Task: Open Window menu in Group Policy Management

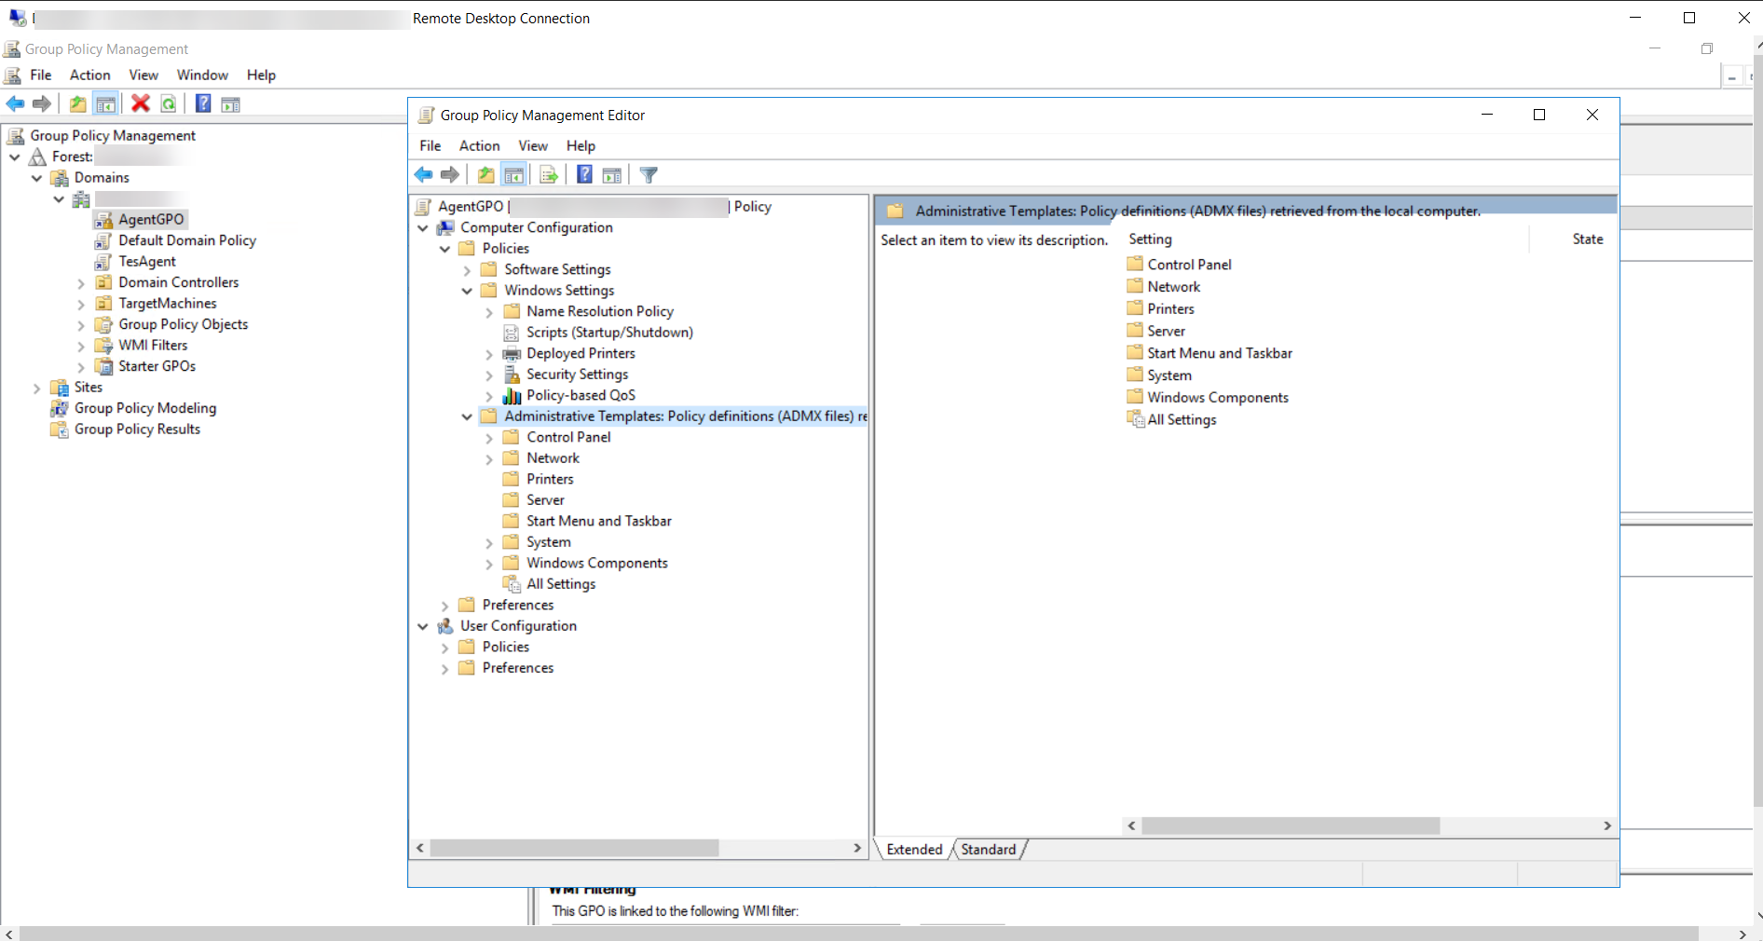Action: (x=202, y=75)
